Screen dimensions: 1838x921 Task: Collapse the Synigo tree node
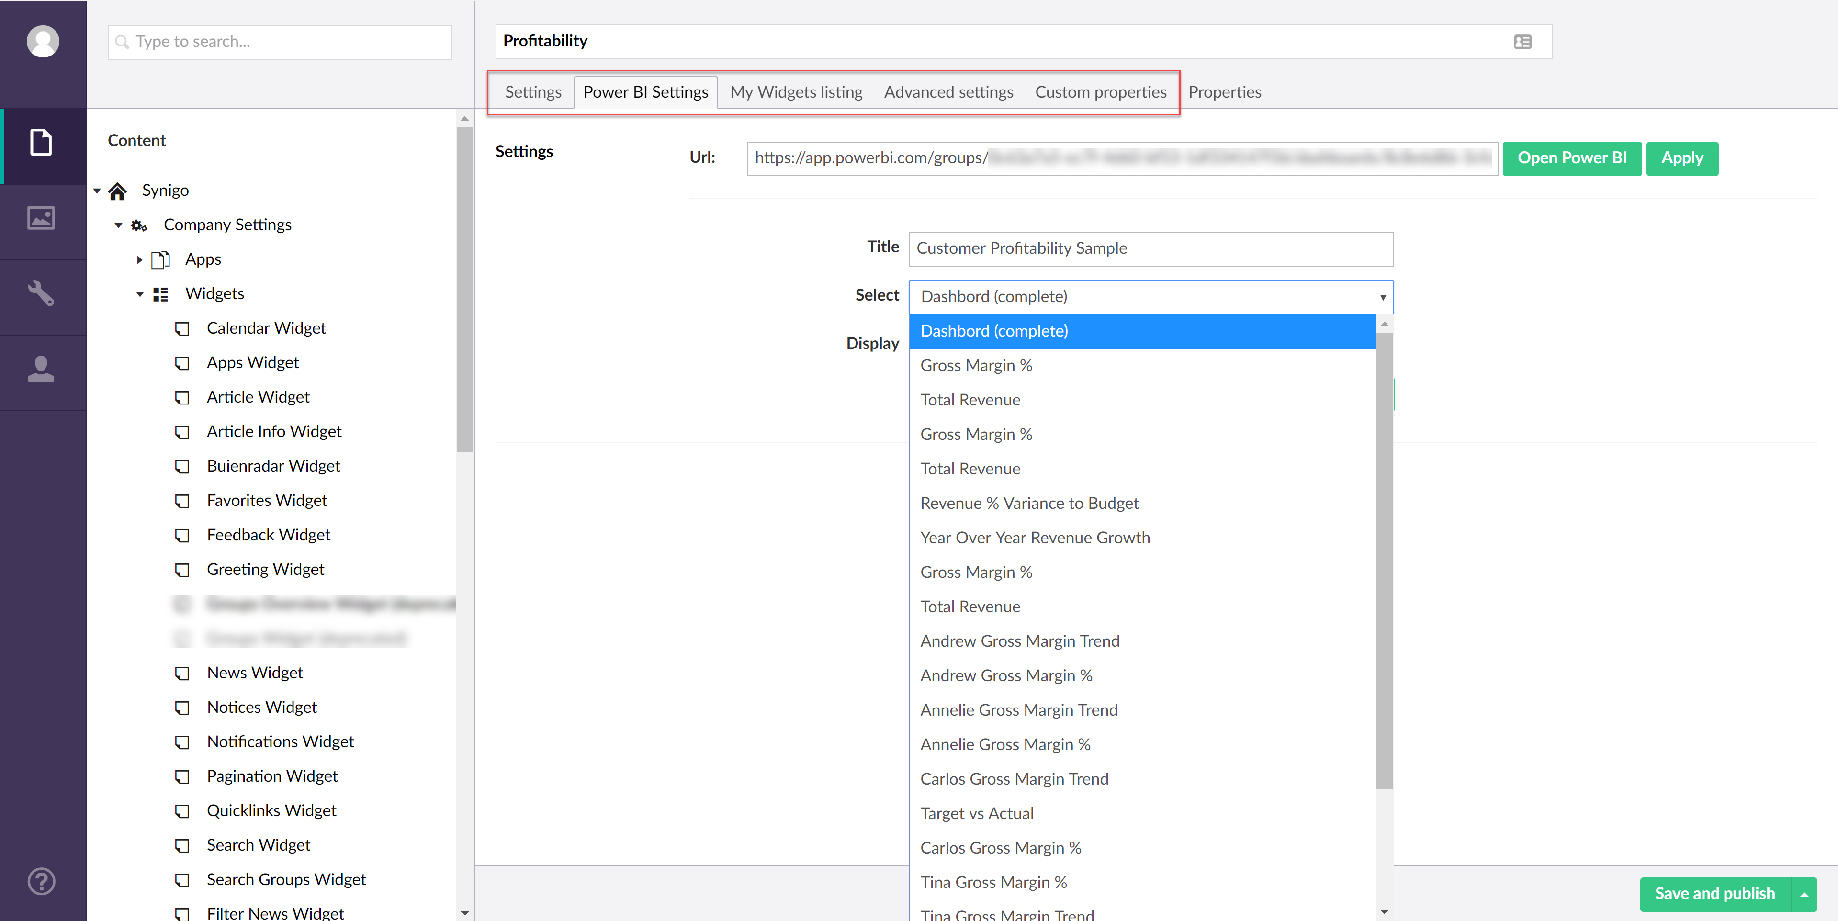(x=97, y=191)
